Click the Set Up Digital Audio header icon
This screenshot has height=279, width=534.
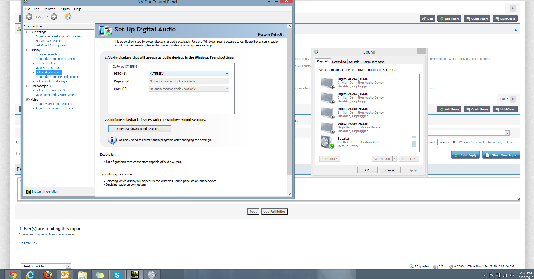[x=106, y=31]
